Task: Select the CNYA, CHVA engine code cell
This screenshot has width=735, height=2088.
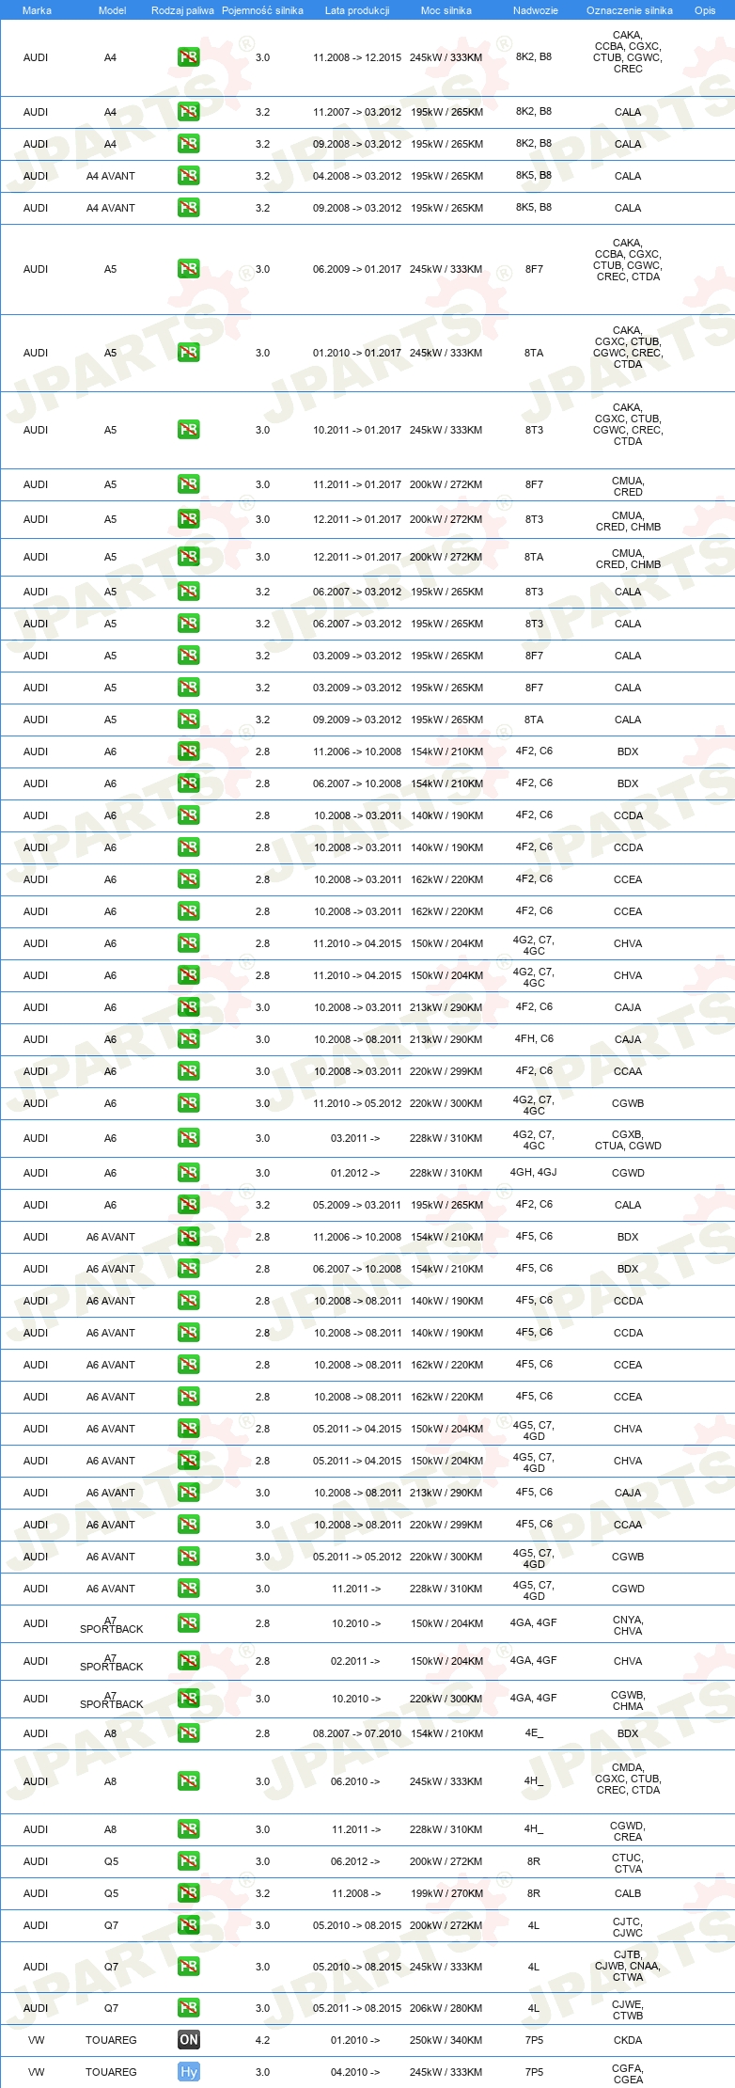Action: click(x=628, y=1624)
